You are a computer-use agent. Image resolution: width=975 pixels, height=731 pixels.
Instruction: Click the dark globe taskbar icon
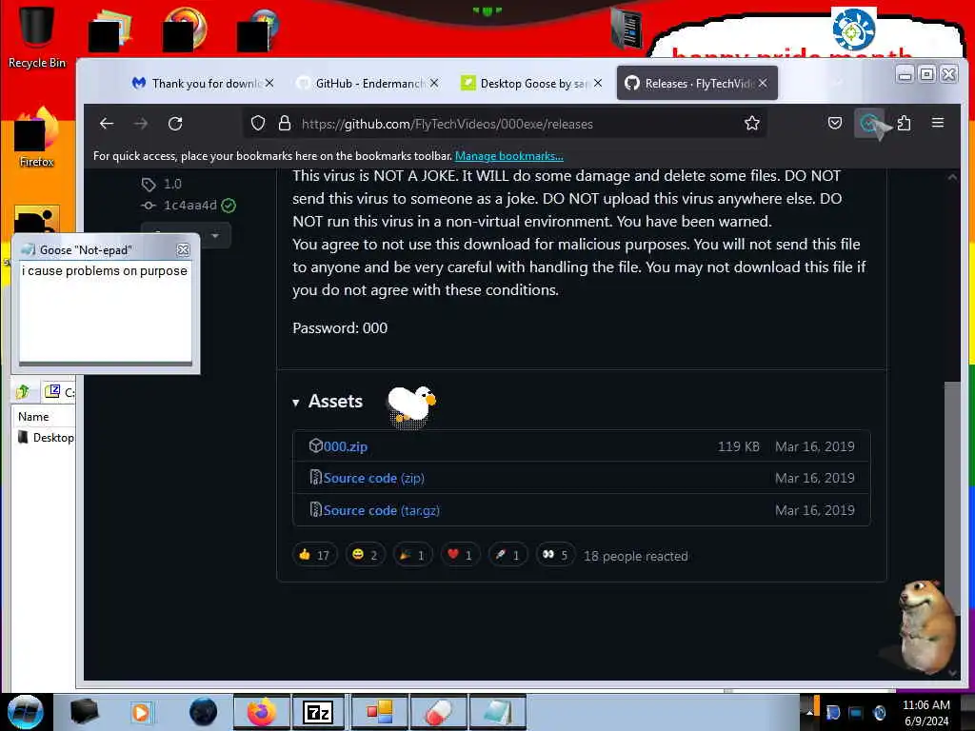tap(203, 712)
